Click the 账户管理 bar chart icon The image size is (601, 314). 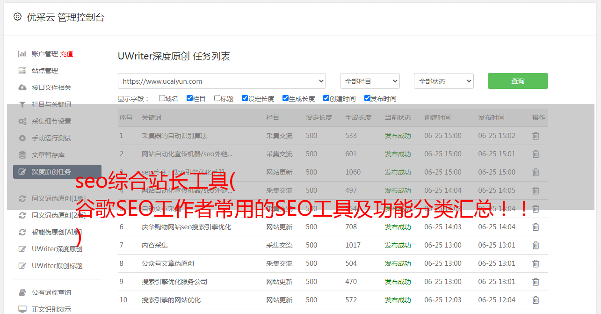22,54
